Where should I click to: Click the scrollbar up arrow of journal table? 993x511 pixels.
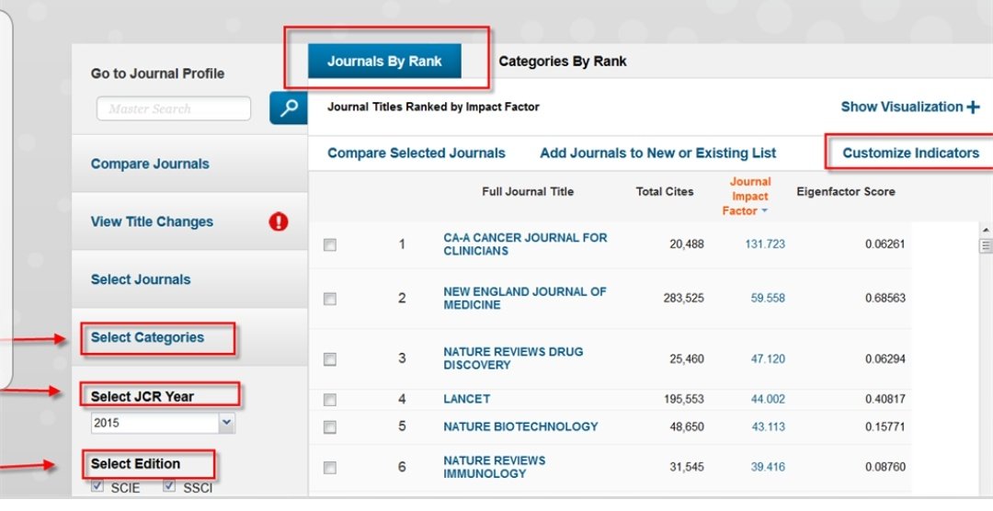[986, 230]
